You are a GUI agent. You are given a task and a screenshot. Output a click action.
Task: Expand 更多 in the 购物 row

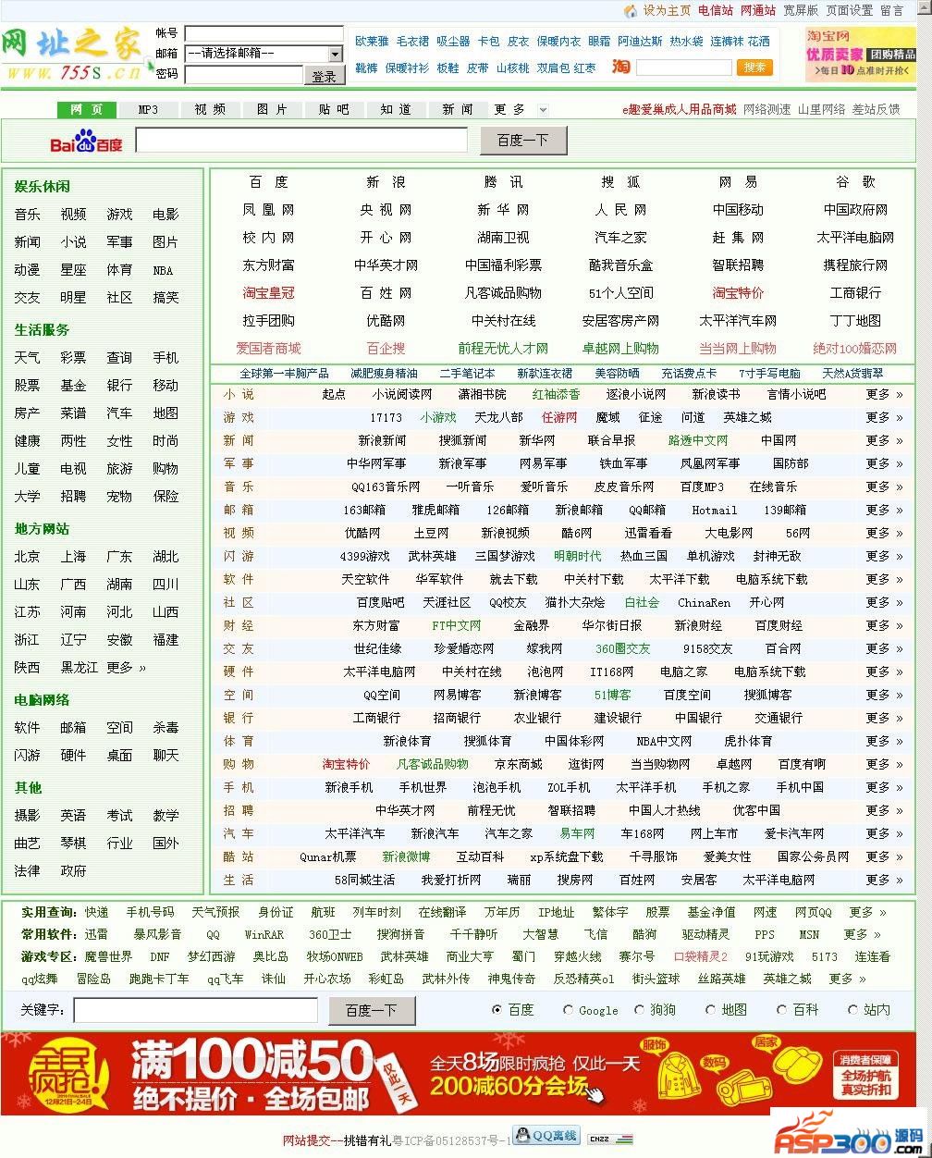884,764
